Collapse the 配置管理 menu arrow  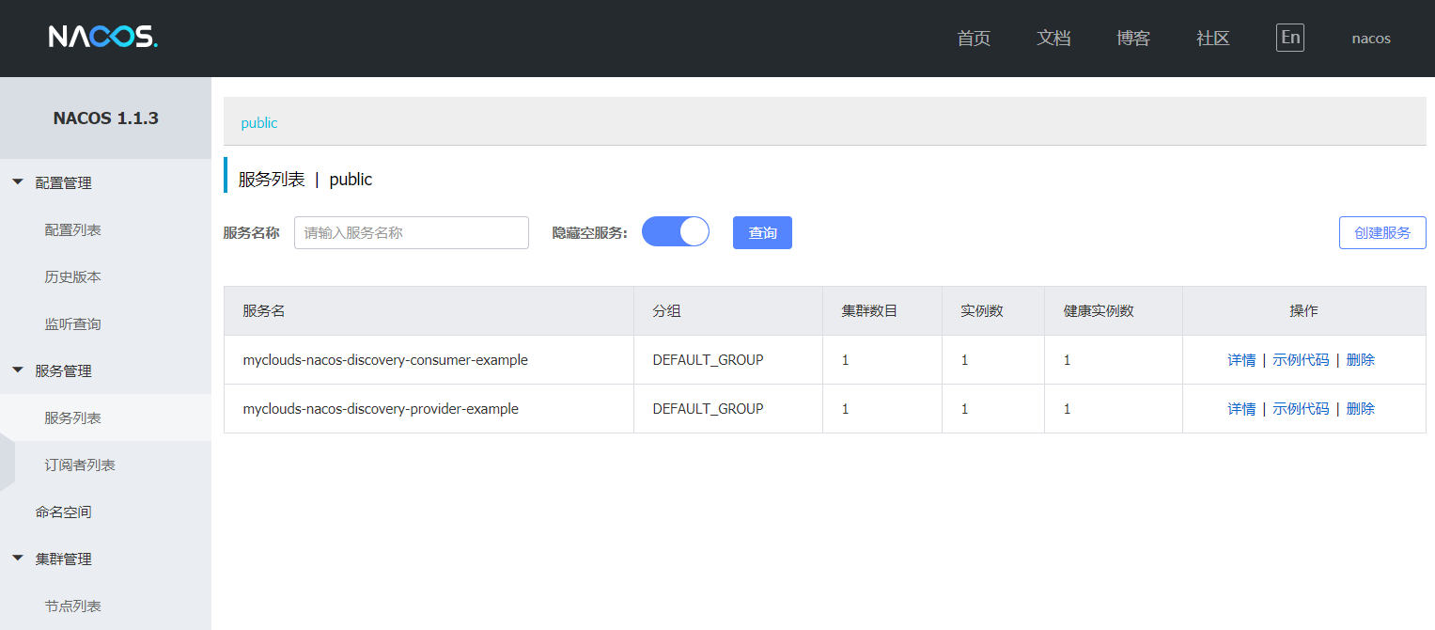pyautogui.click(x=18, y=182)
